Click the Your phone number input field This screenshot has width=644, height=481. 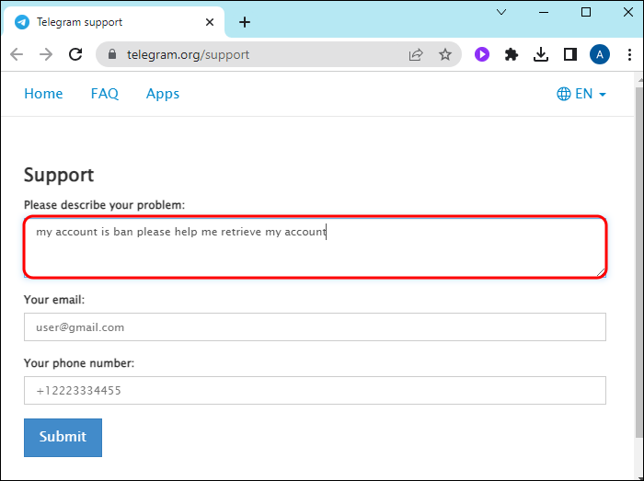click(315, 390)
